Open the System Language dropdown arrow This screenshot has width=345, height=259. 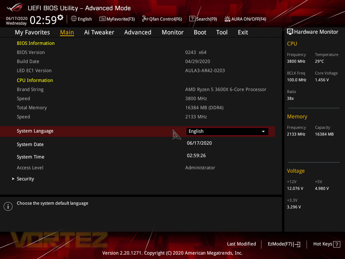pyautogui.click(x=263, y=132)
